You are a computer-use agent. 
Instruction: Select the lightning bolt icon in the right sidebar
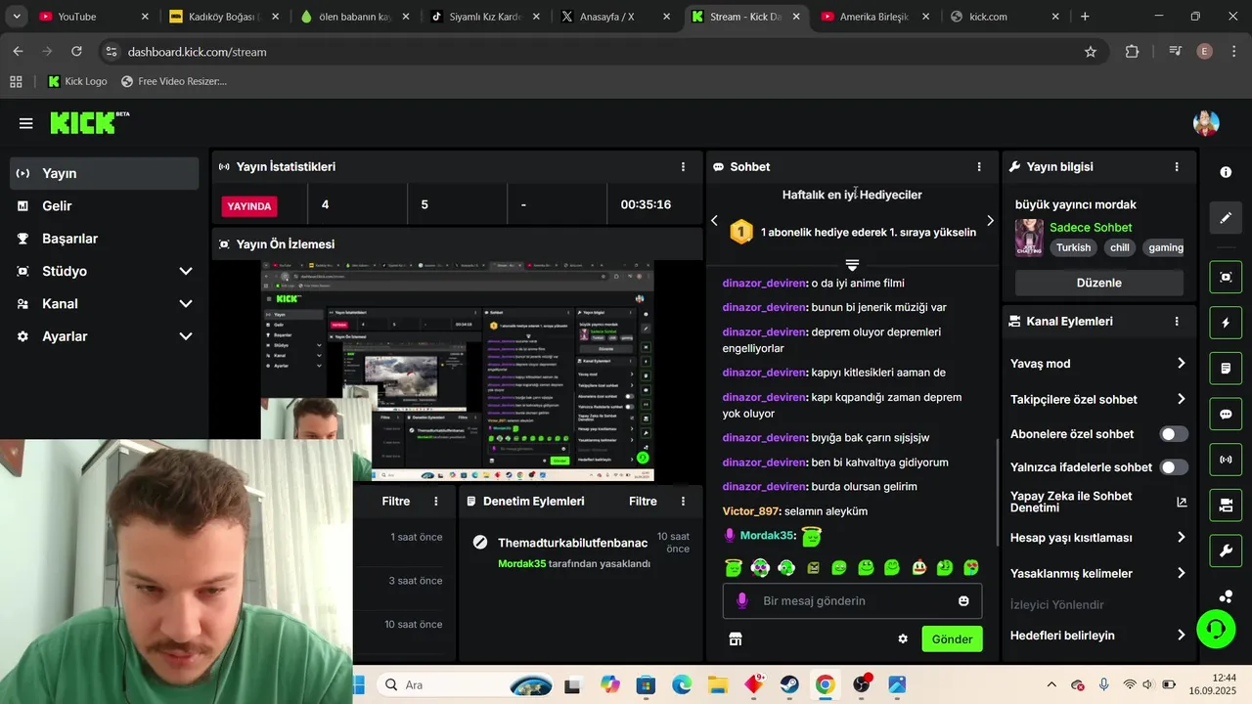coord(1226,323)
